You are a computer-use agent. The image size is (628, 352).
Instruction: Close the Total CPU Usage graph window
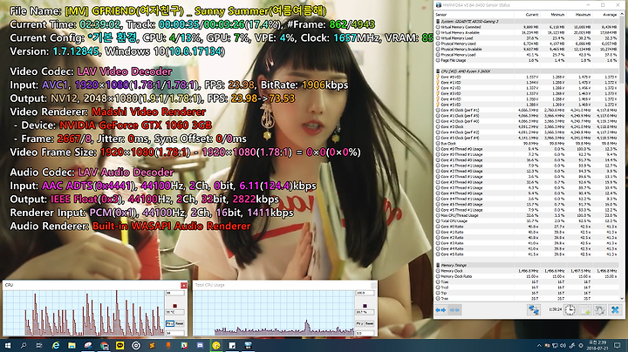click(373, 285)
